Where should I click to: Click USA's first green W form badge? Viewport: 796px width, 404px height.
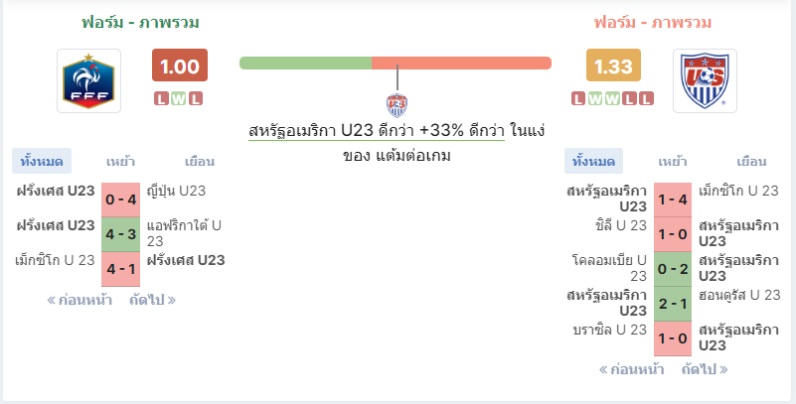pos(595,98)
